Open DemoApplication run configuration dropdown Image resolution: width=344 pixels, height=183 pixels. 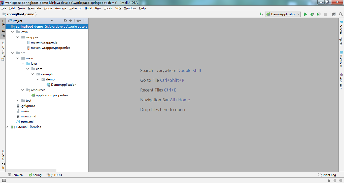click(283, 14)
